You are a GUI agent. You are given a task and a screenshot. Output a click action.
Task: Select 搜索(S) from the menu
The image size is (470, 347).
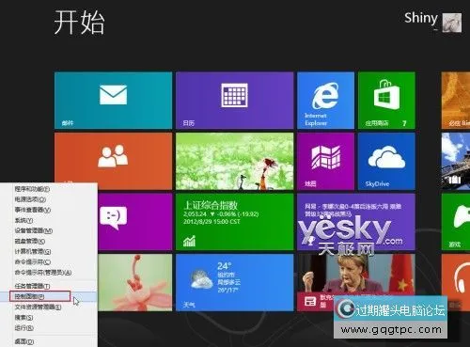[23, 318]
